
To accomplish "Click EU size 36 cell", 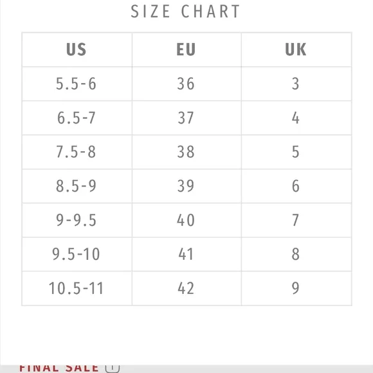I will point(186,84).
